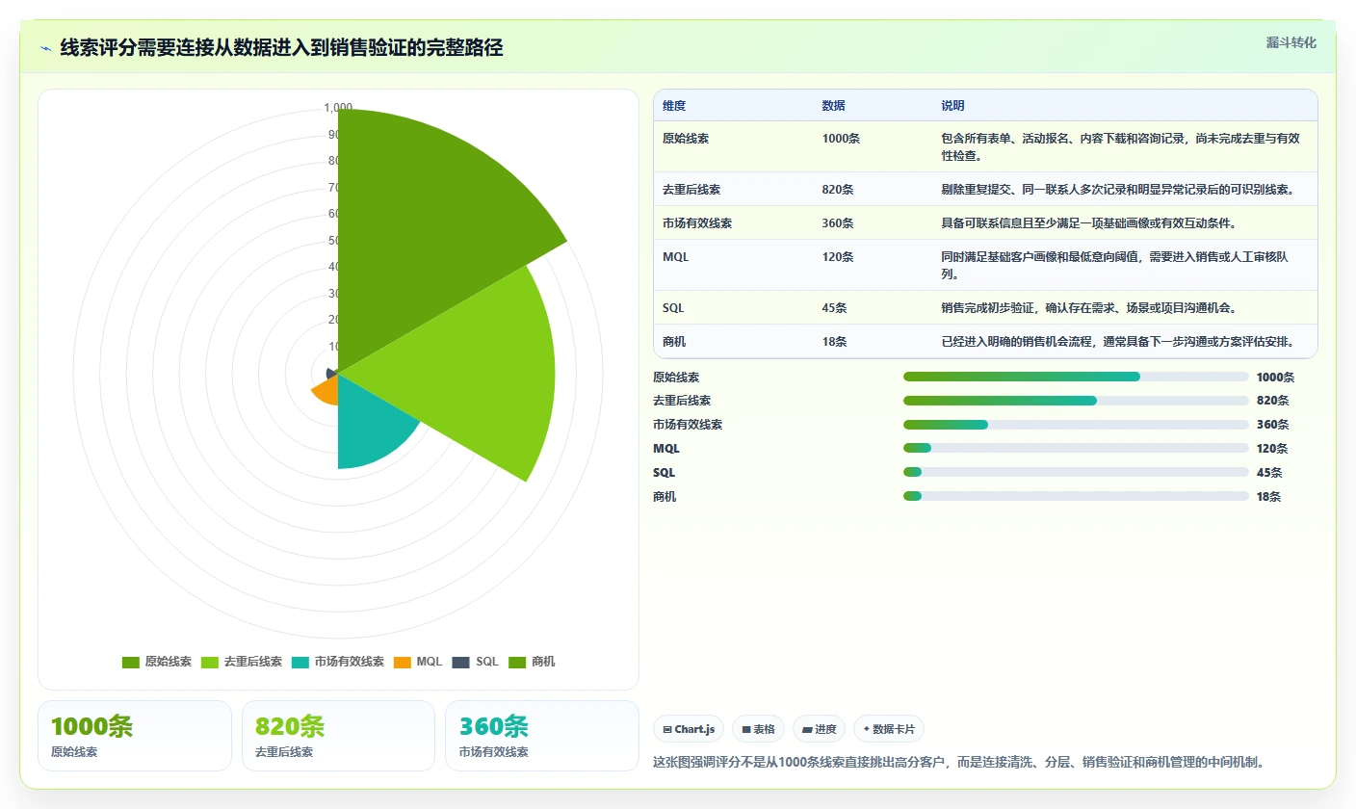Click the teal polar chart segment
Viewport: 1356px width, 809px height.
point(371,424)
